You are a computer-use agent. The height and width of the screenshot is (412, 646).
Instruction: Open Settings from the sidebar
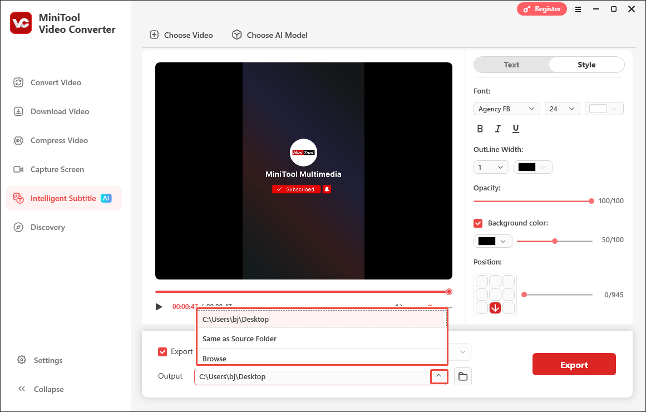pyautogui.click(x=40, y=360)
